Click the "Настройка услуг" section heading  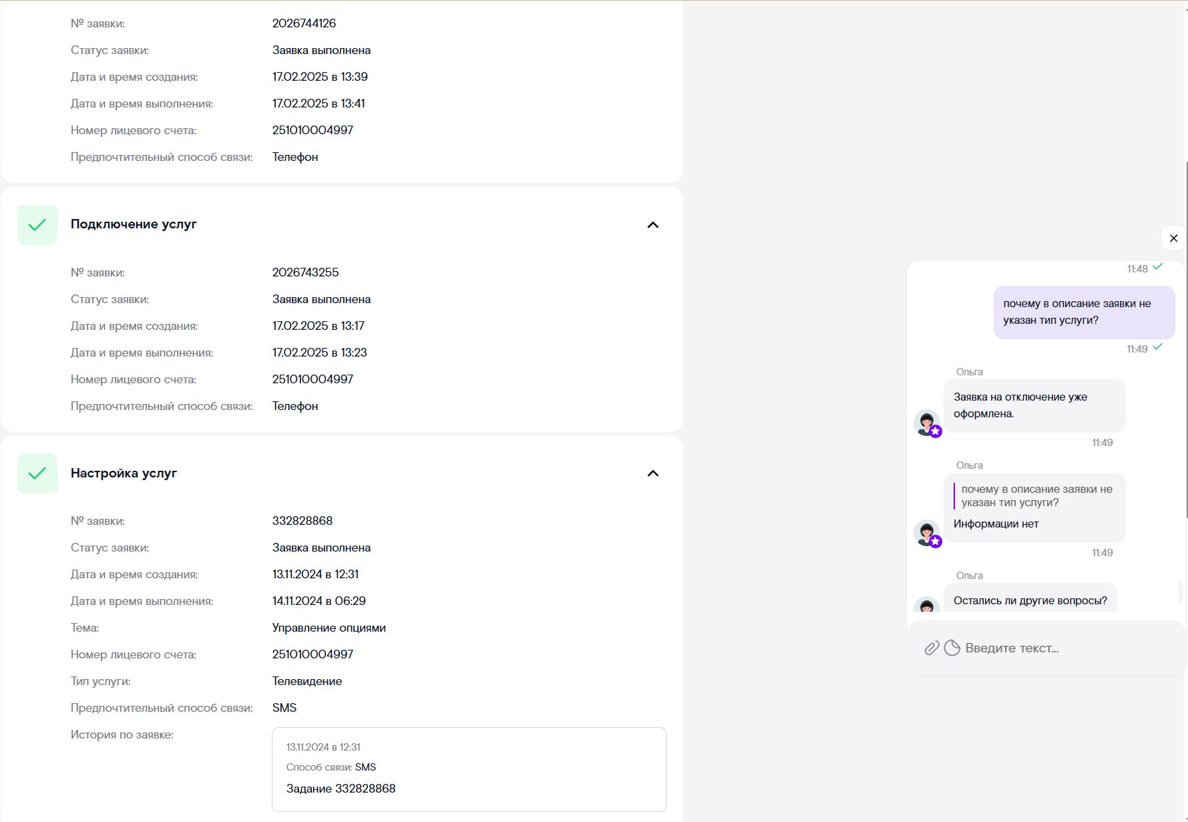[x=124, y=473]
